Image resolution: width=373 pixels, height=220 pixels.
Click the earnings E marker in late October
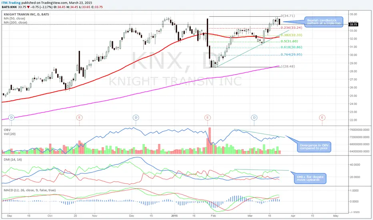pyautogui.click(x=79, y=118)
